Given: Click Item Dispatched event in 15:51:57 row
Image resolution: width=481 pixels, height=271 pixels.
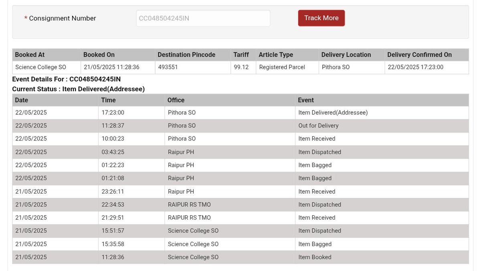Looking at the screenshot, I should (x=382, y=231).
